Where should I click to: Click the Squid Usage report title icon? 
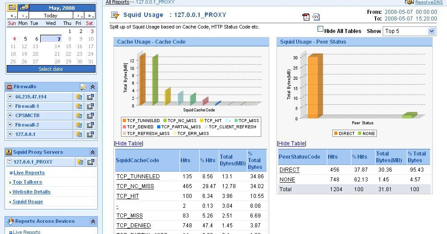tap(115, 15)
